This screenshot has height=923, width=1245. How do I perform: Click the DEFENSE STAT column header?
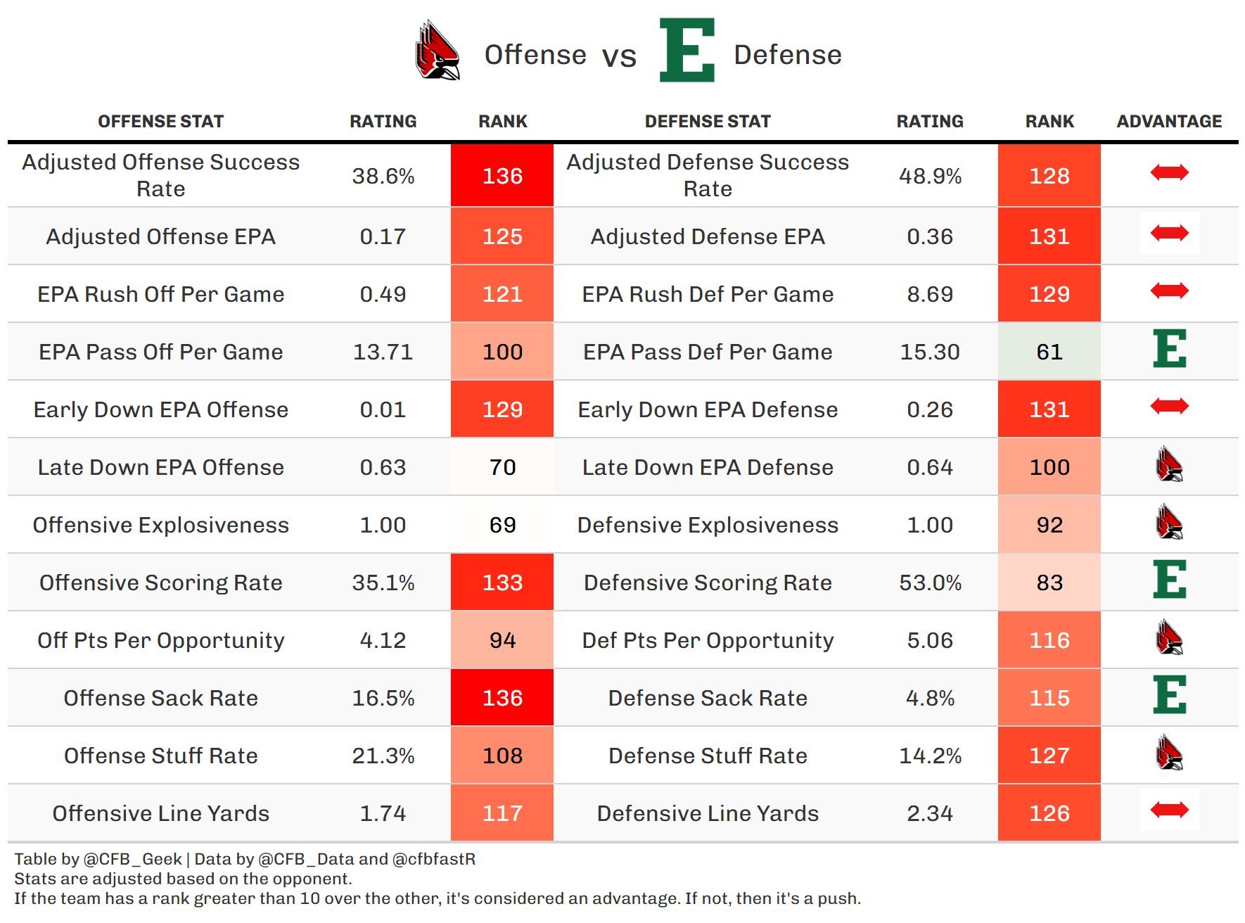(x=708, y=122)
